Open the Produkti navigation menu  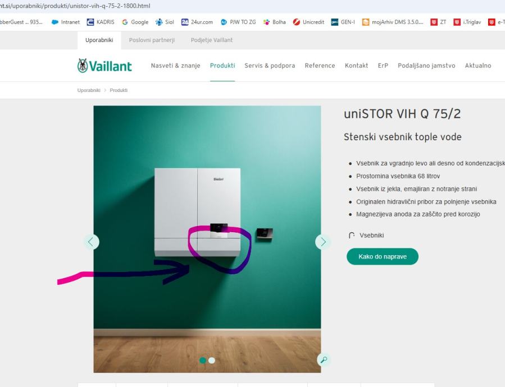click(x=222, y=66)
